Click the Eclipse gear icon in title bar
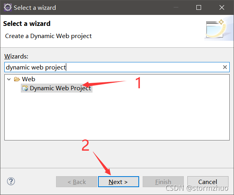 point(7,7)
